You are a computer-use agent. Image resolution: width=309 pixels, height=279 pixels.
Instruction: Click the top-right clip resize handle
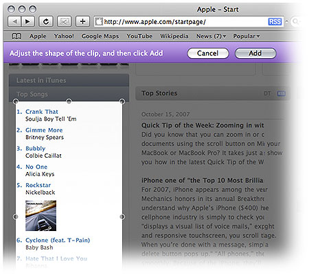122,101
